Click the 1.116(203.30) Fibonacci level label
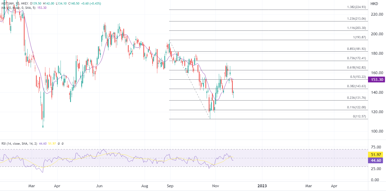 (x=357, y=28)
